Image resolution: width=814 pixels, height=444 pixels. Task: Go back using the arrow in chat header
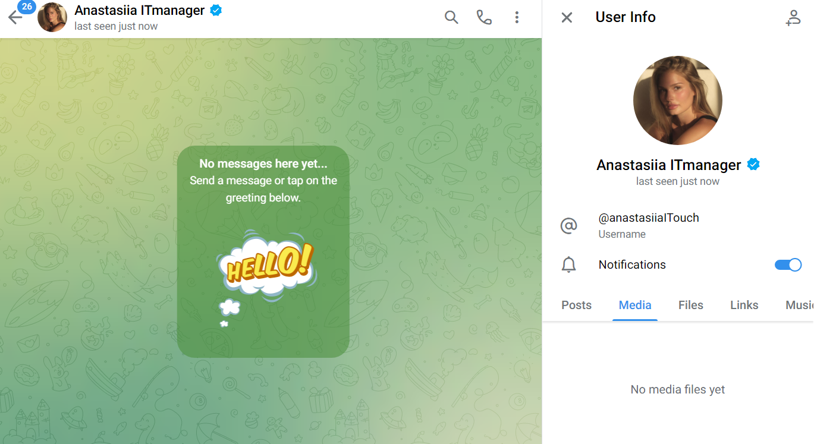[x=15, y=18]
